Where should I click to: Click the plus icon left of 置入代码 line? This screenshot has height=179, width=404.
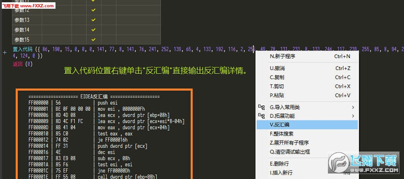pyautogui.click(x=5, y=53)
